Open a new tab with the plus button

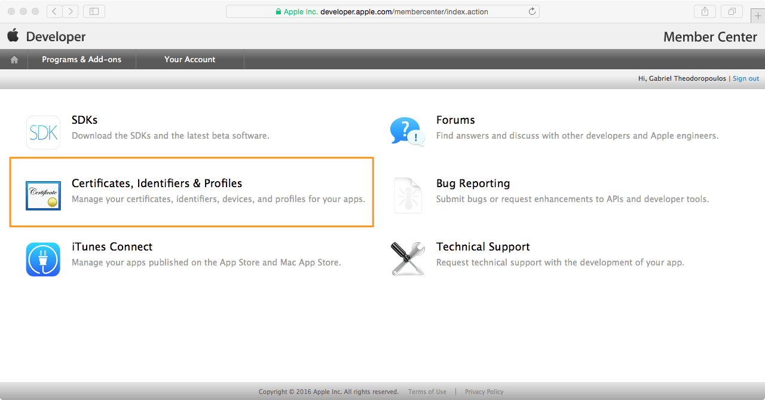[x=758, y=16]
